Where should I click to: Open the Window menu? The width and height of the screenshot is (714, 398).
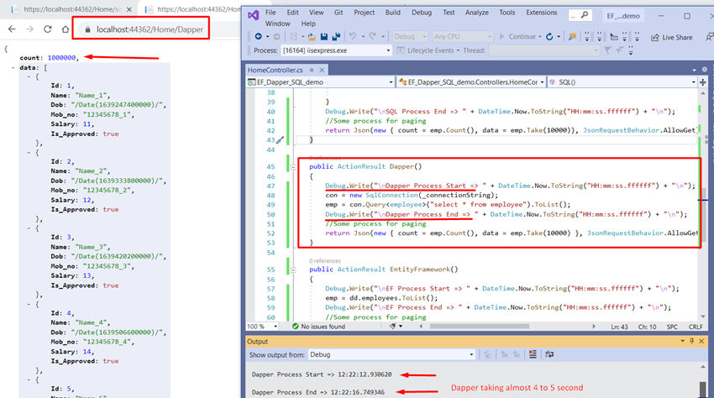pyautogui.click(x=277, y=24)
